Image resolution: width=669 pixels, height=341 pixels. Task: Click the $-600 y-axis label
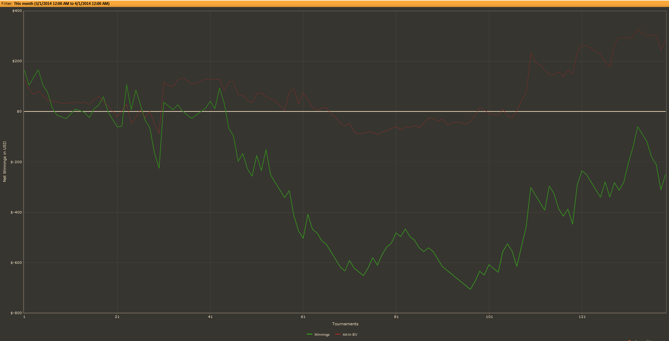(x=16, y=263)
